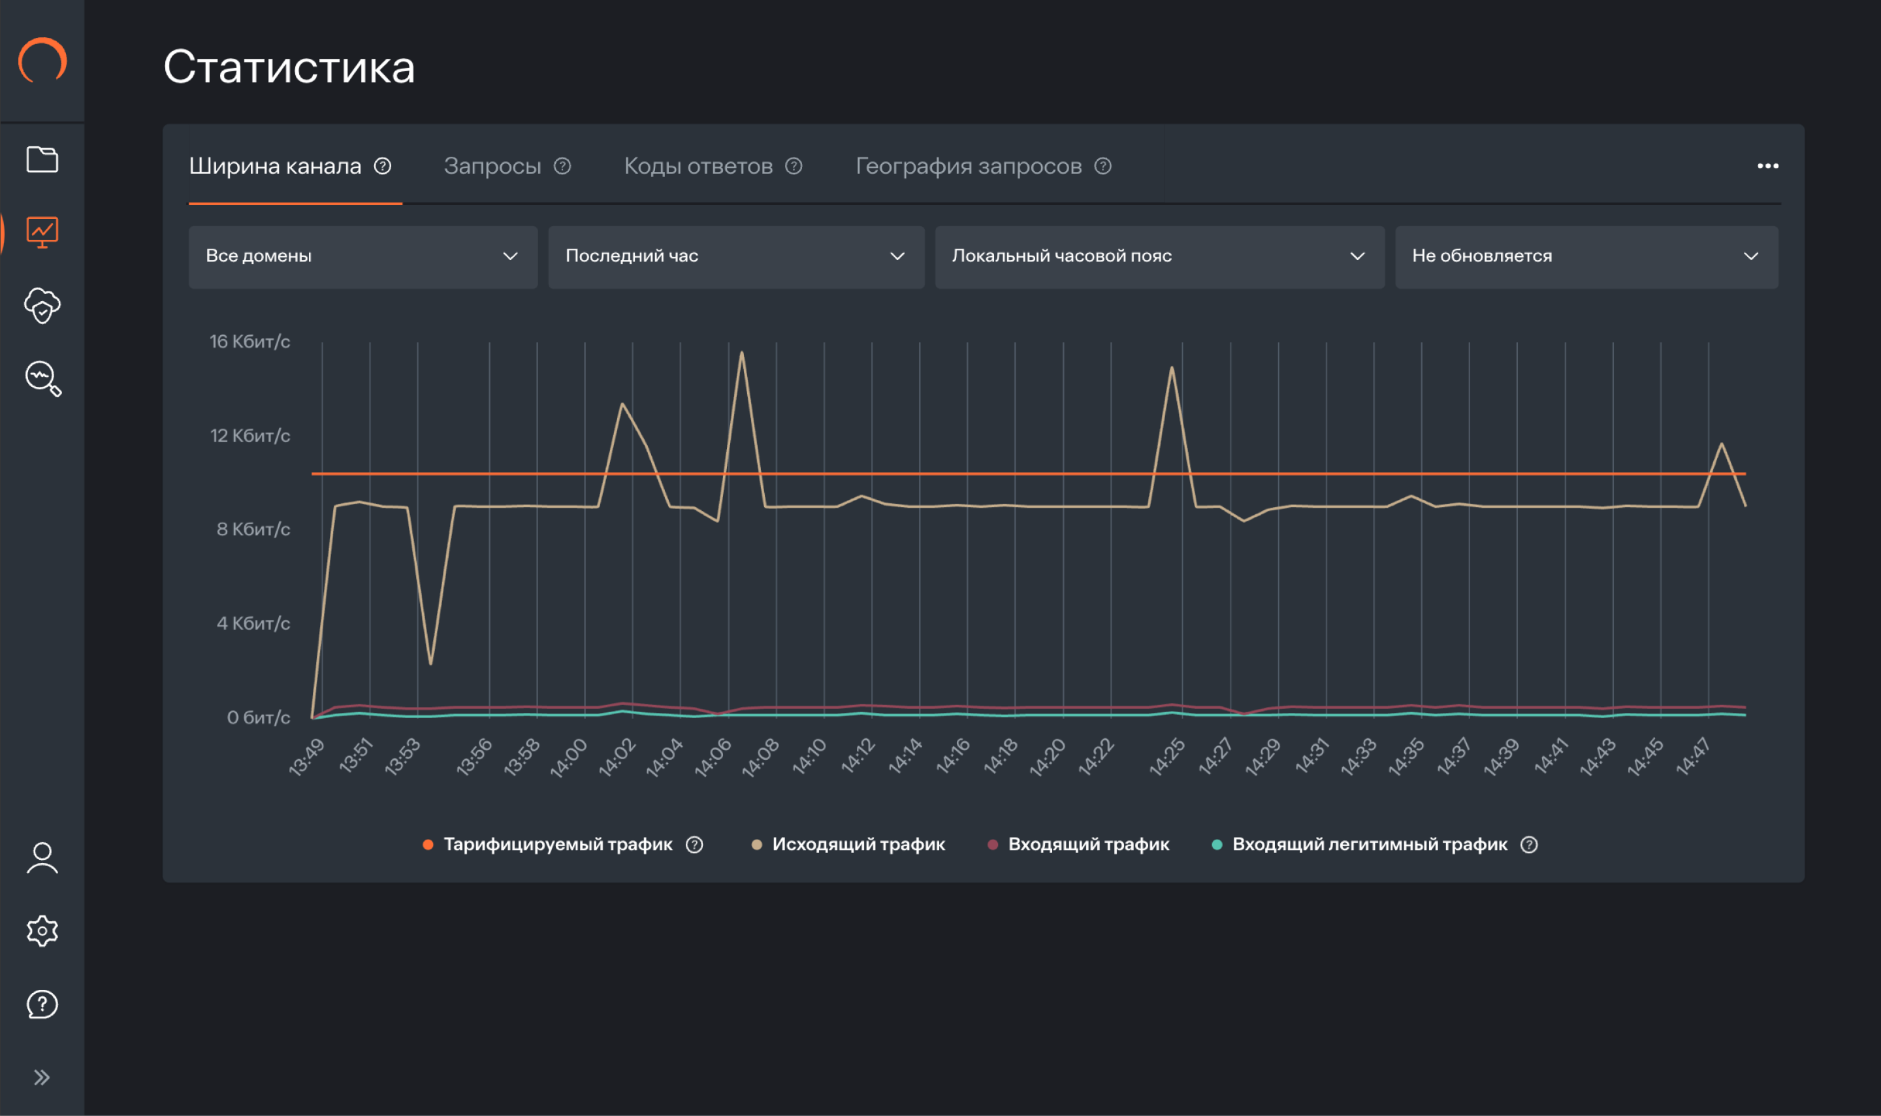Click the 14:06 peak on outgoing traffic line

point(742,353)
